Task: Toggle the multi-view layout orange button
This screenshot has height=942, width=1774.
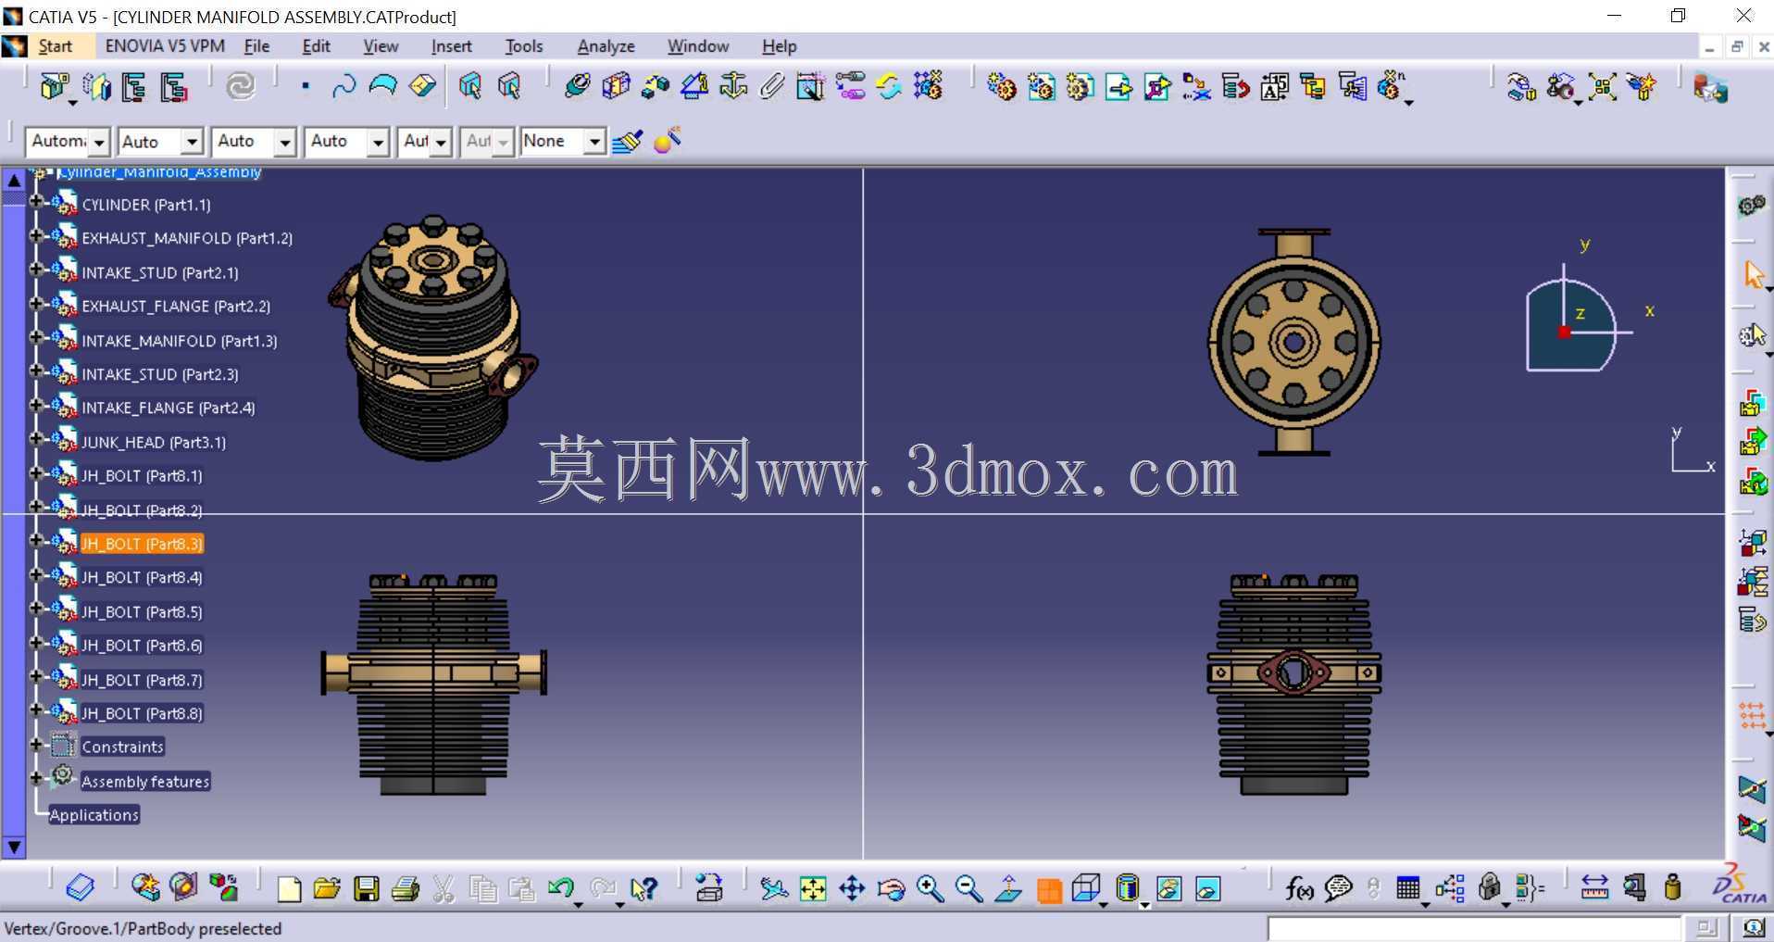Action: tap(1049, 889)
